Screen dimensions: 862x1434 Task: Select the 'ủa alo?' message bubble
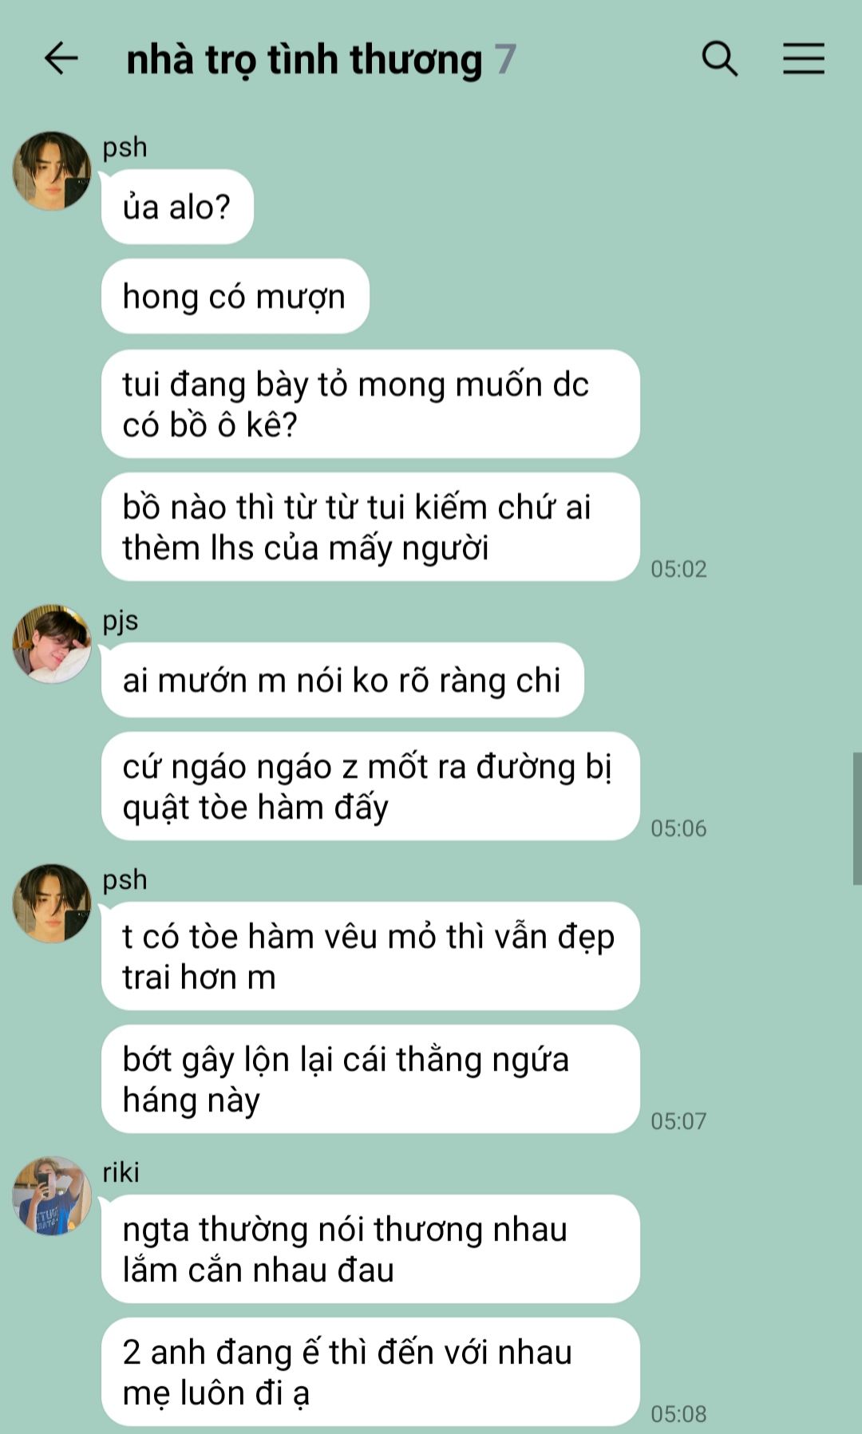tap(177, 207)
